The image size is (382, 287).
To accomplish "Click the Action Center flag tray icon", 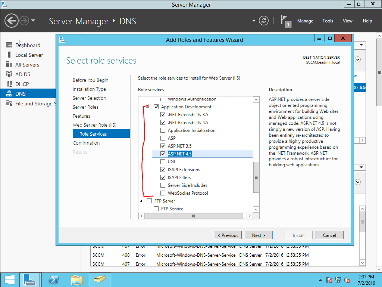I will (x=329, y=280).
